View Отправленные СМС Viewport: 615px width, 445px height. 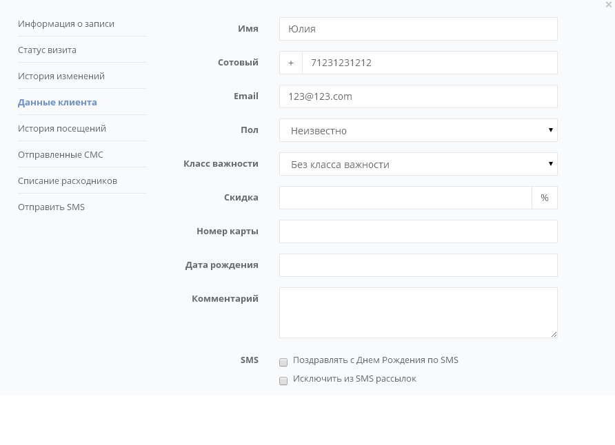(x=61, y=155)
